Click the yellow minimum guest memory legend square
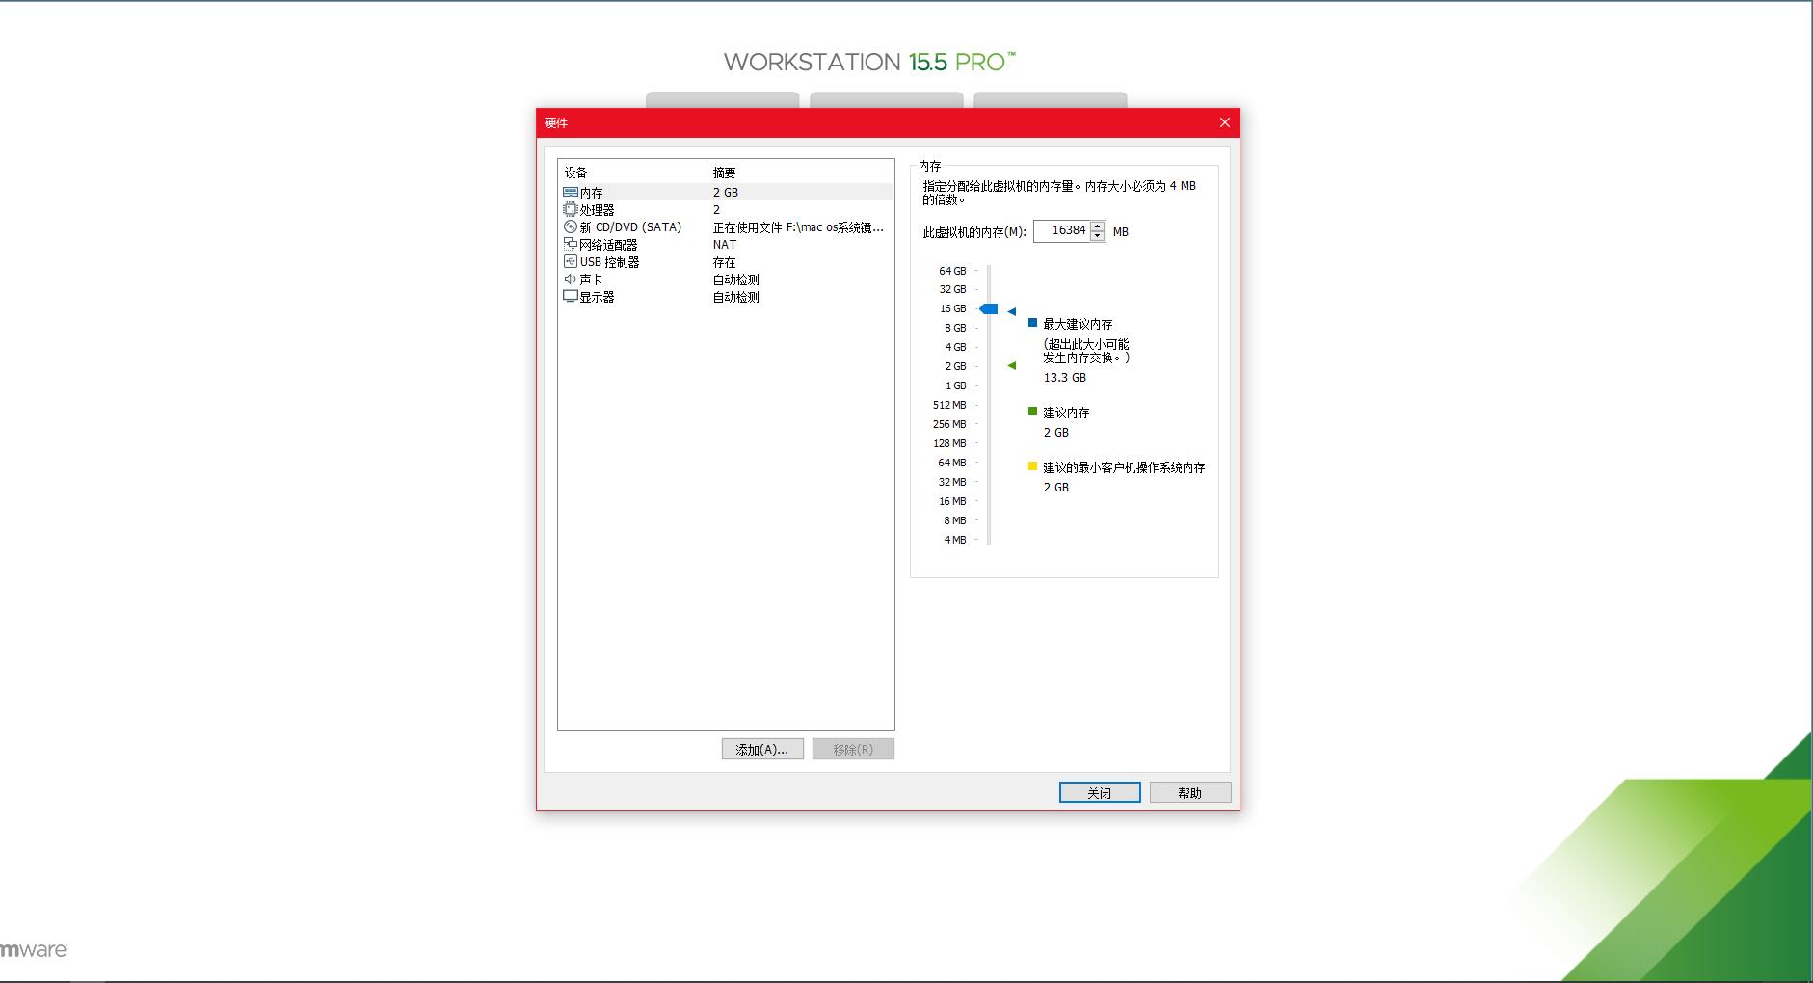This screenshot has width=1813, height=983. tap(1032, 466)
